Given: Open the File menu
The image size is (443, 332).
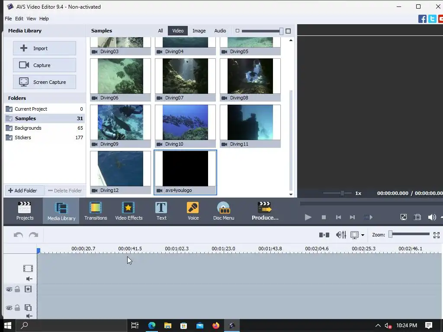Looking at the screenshot, I should (8, 19).
